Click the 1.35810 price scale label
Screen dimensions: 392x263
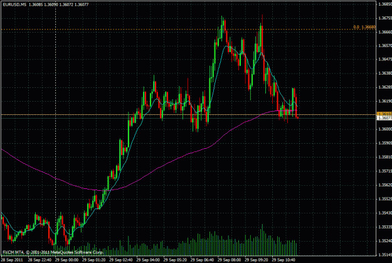pyautogui.click(x=385, y=157)
